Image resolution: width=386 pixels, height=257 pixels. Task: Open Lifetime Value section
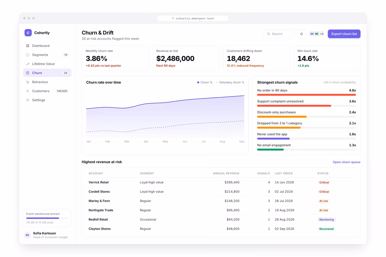[47, 64]
